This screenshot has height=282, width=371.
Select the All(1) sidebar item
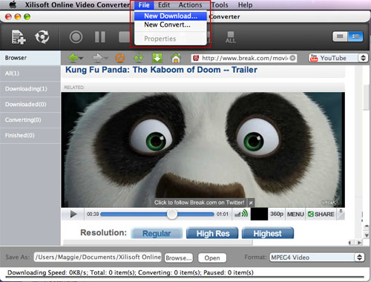[30, 73]
